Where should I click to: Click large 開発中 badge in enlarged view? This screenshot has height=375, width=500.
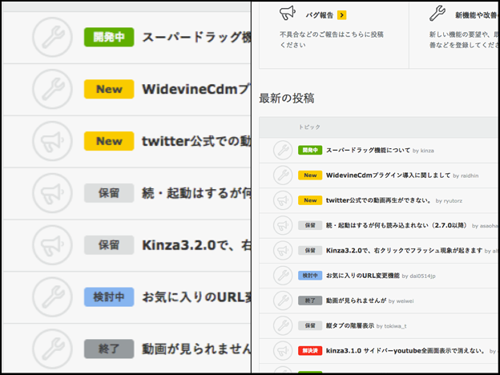(x=109, y=37)
